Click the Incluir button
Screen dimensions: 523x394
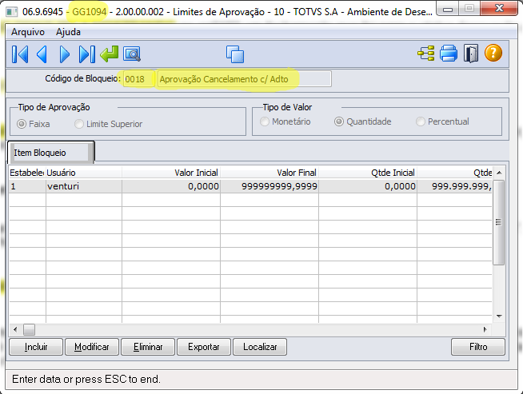(36, 347)
